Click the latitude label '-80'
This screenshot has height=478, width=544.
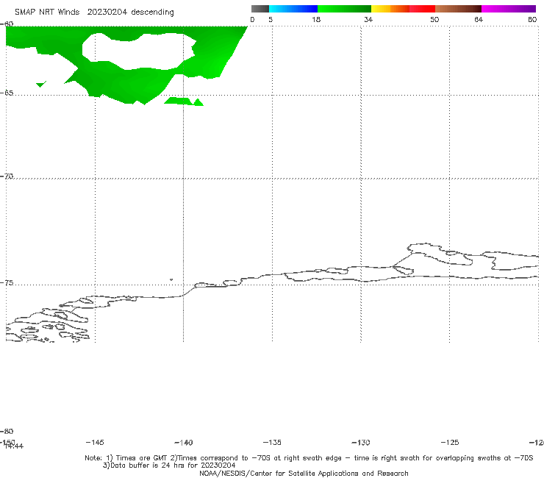7,431
